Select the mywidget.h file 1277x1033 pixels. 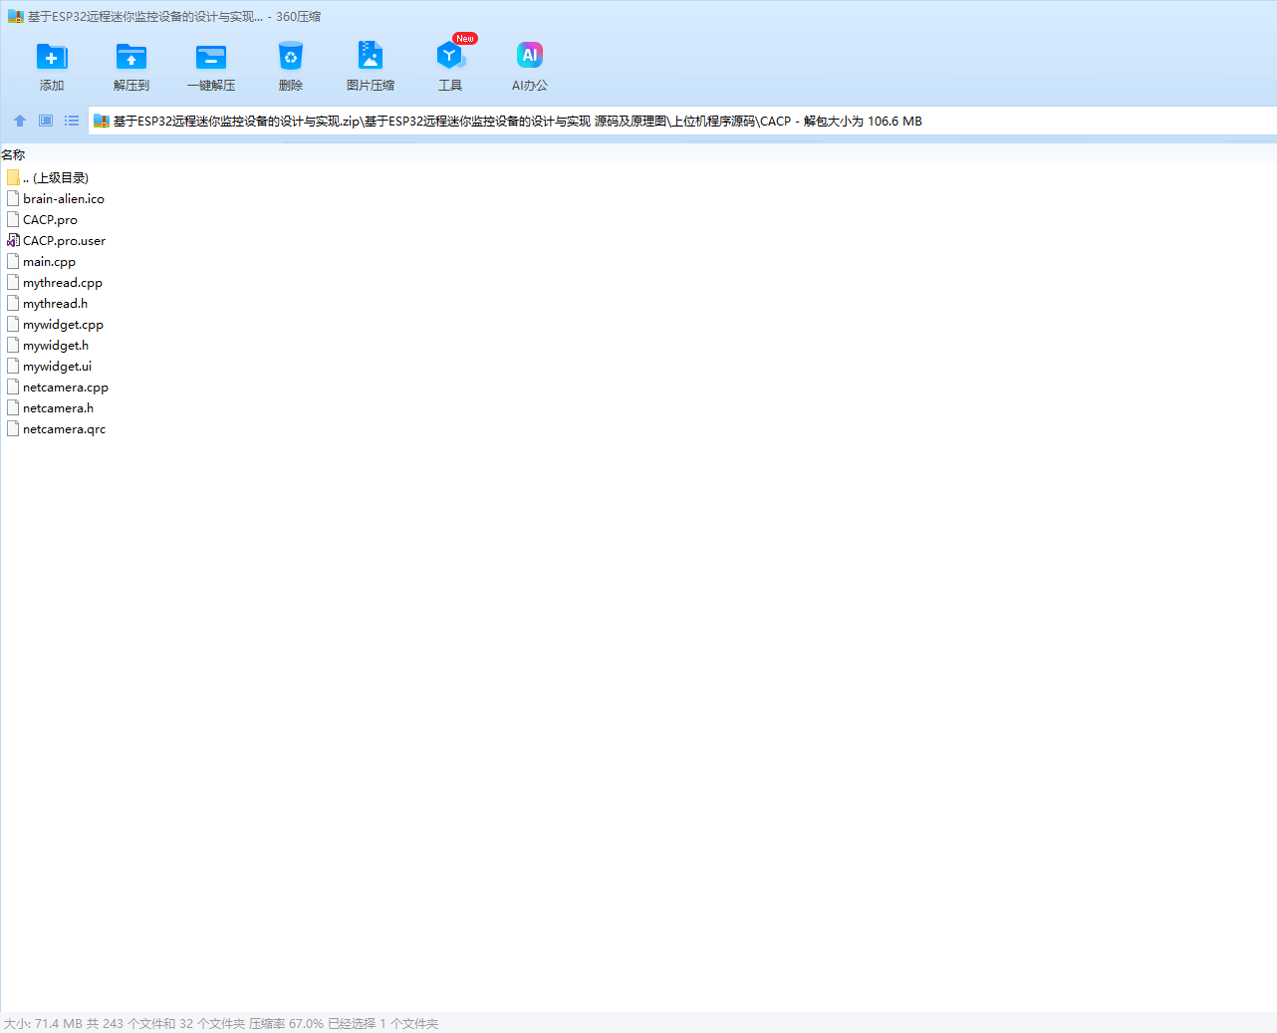(56, 346)
